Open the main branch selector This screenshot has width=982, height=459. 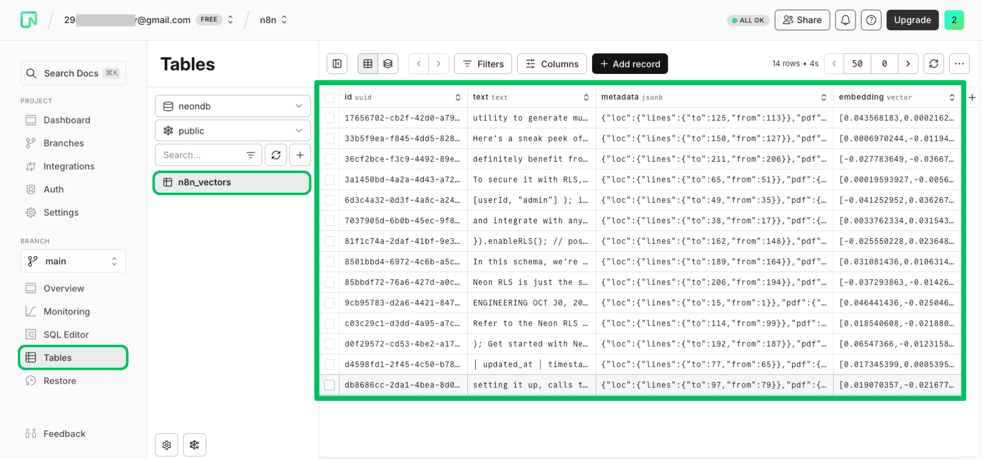coord(73,261)
